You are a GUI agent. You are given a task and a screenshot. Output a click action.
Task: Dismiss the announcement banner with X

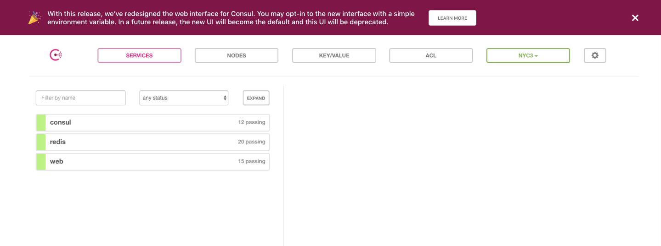click(x=635, y=18)
